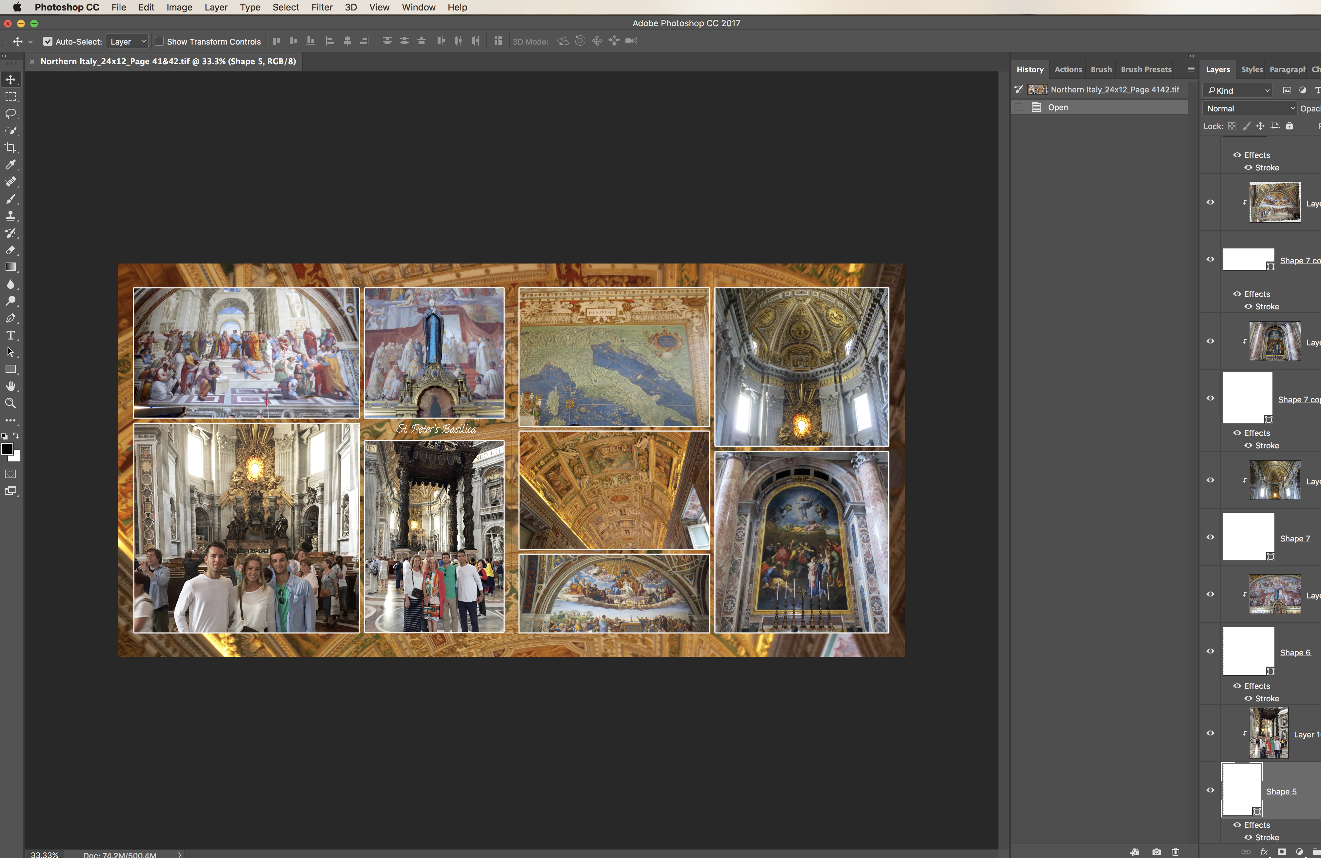Open the Apple menu
Viewport: 1321px width, 858px height.
pos(17,7)
